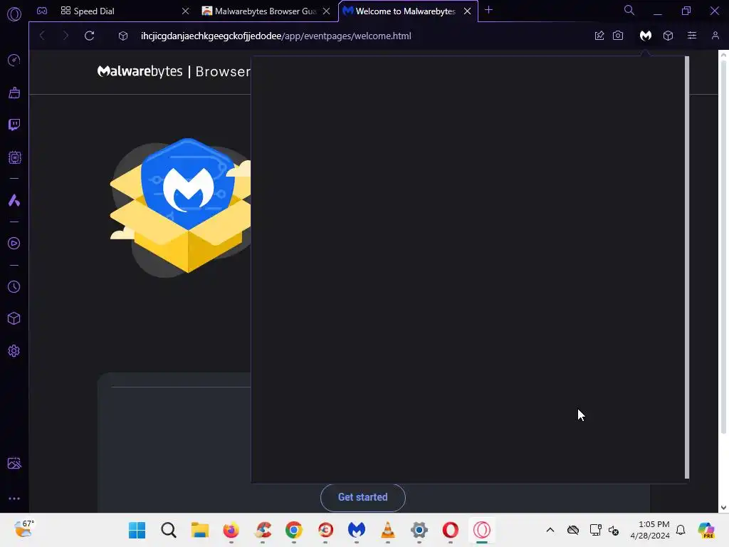
Task: Open Windows taskbar search
Action: click(168, 530)
